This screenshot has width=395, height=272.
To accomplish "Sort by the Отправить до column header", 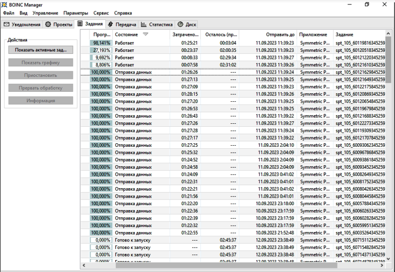I will click(268, 34).
